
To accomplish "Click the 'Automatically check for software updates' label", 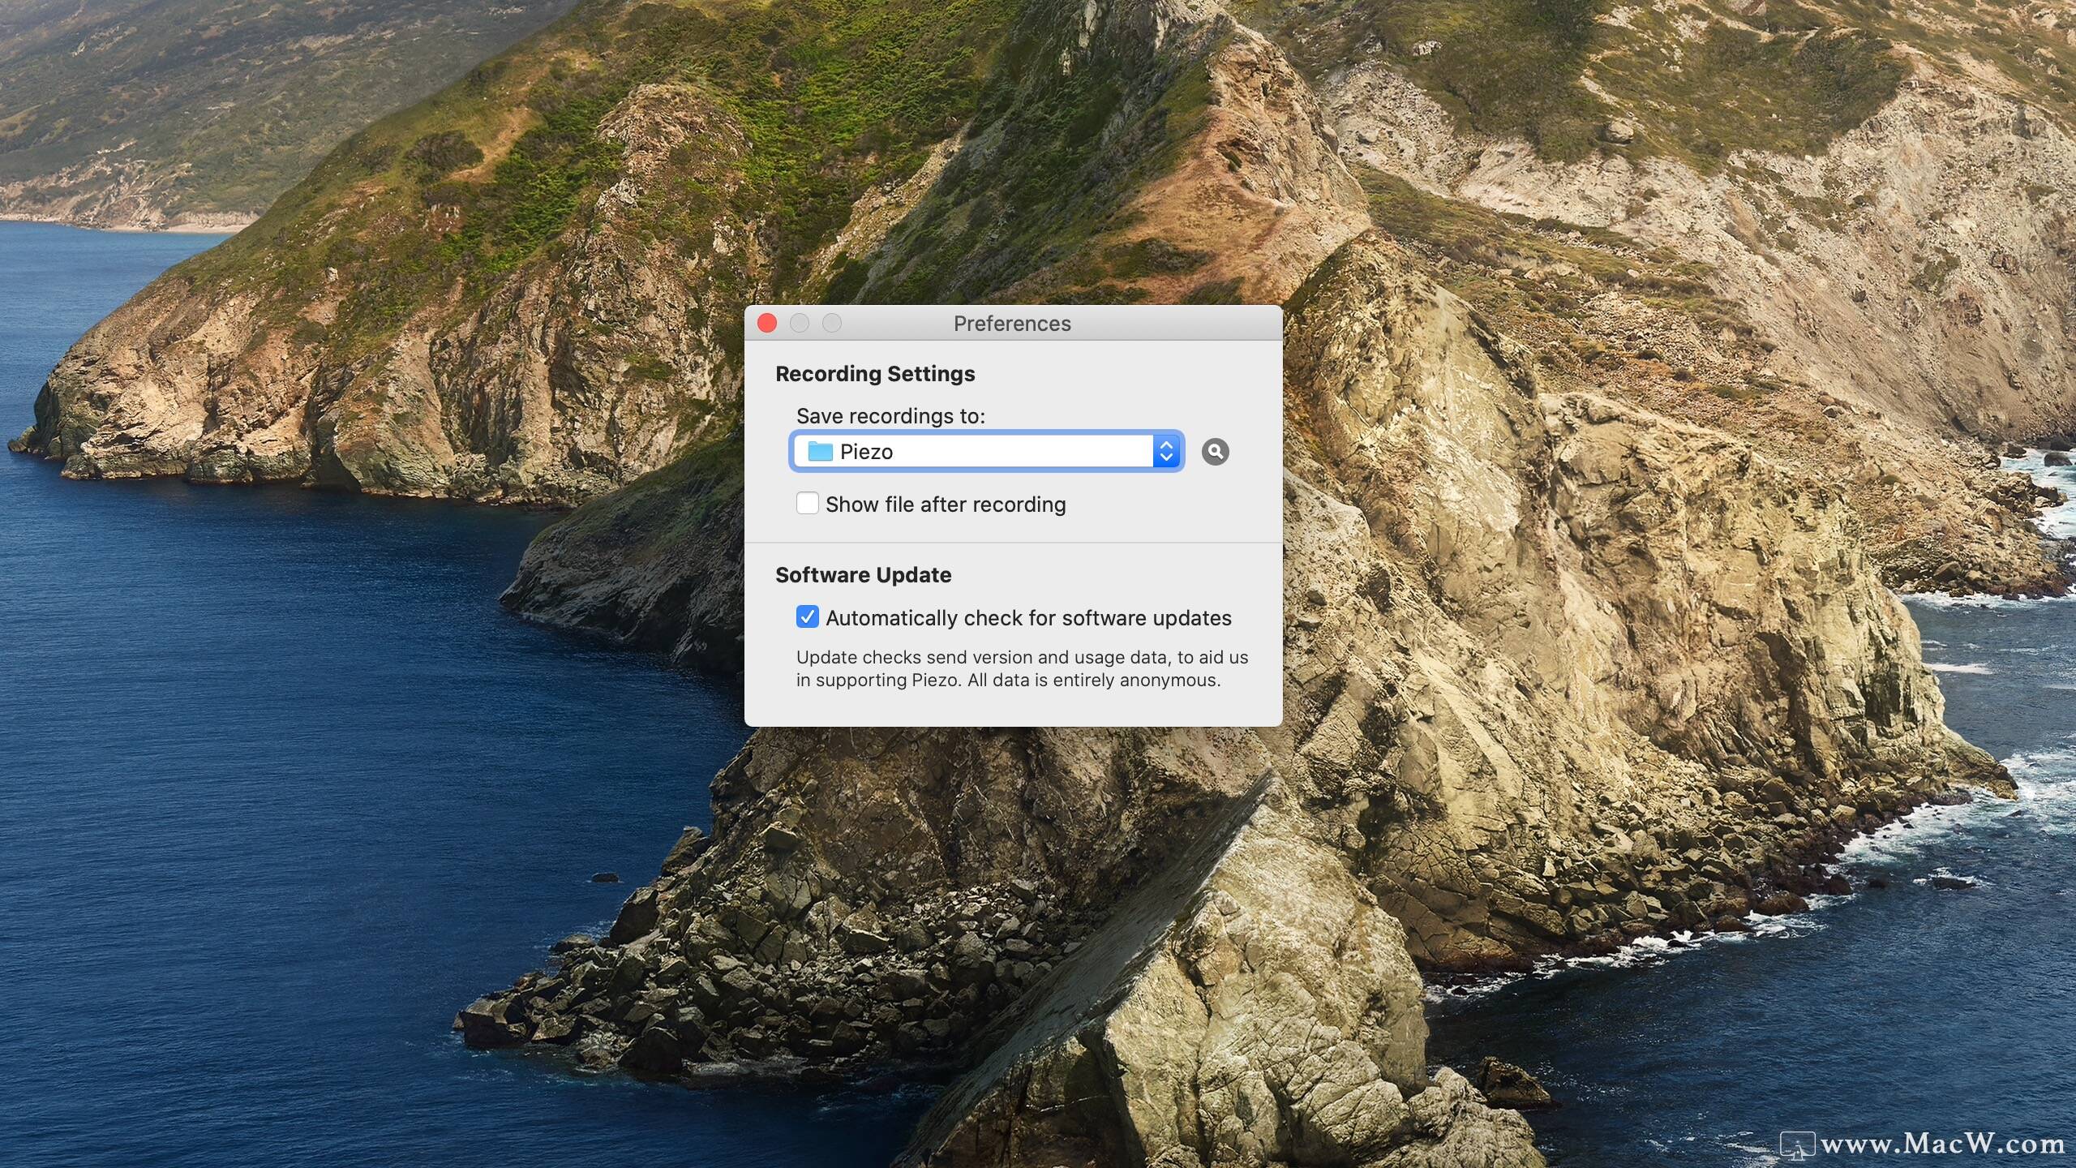I will (1028, 618).
